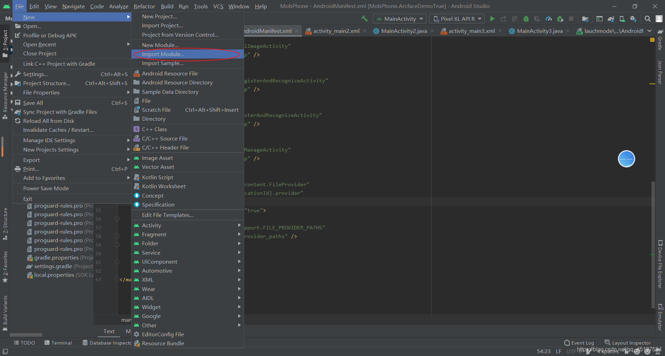The image size is (665, 356).
Task: Open the MainActivity run configuration dropdown
Action: tap(400, 19)
